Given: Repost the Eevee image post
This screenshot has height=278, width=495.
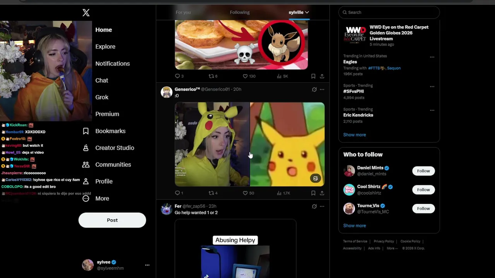Looking at the screenshot, I should (x=211, y=76).
